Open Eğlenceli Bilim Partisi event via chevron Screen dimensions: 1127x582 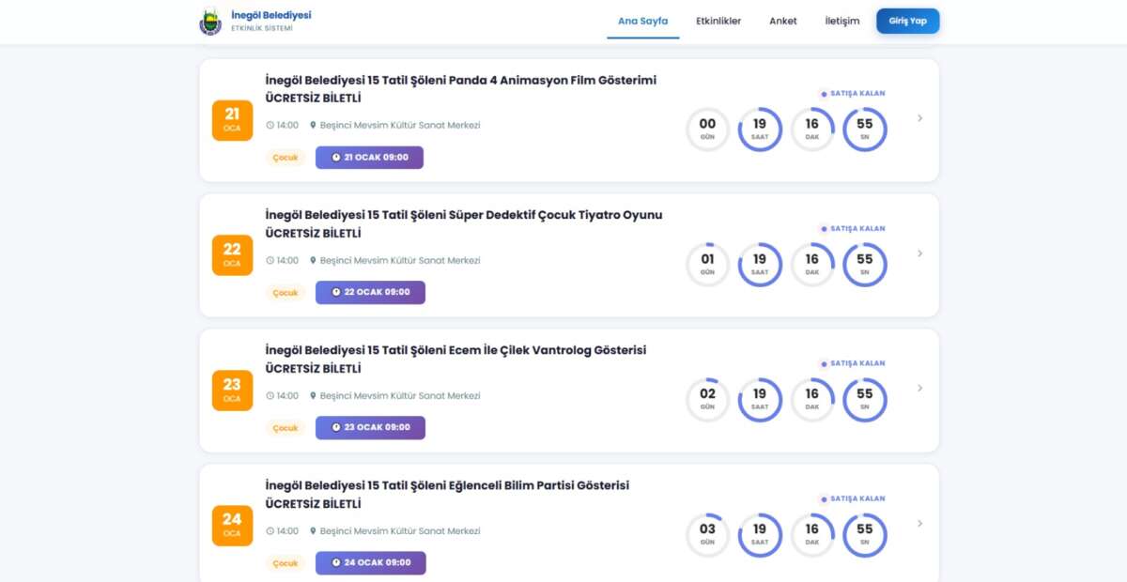[919, 524]
